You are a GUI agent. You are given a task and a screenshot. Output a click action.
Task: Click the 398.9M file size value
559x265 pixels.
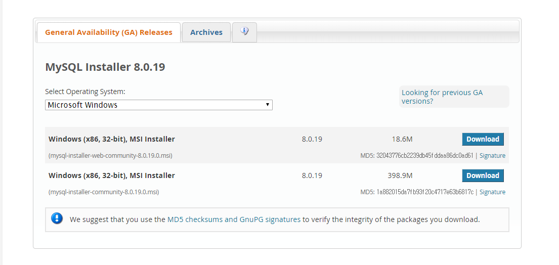[x=400, y=175]
